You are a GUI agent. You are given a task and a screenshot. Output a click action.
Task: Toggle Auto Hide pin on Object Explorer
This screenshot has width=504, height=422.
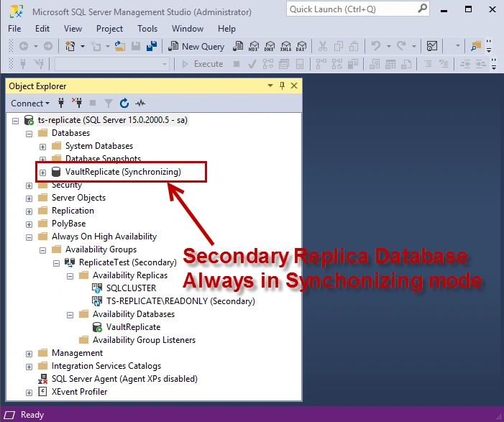click(x=282, y=86)
